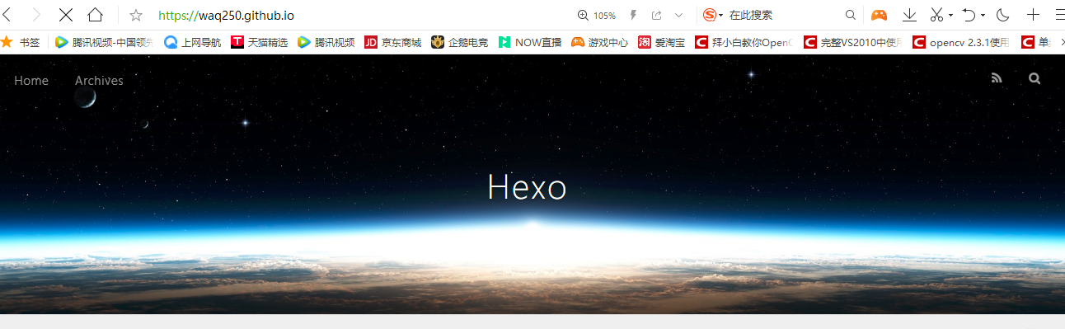Screen dimensions: 1065x329
Task: Open the orange game controller toolbar icon
Action: tap(880, 15)
